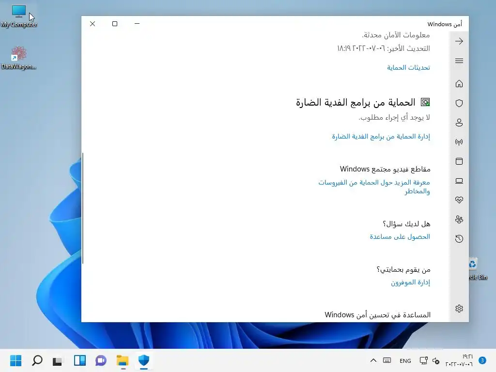
Task: Select هل لديك سؤال؟ text
Action: point(406,224)
